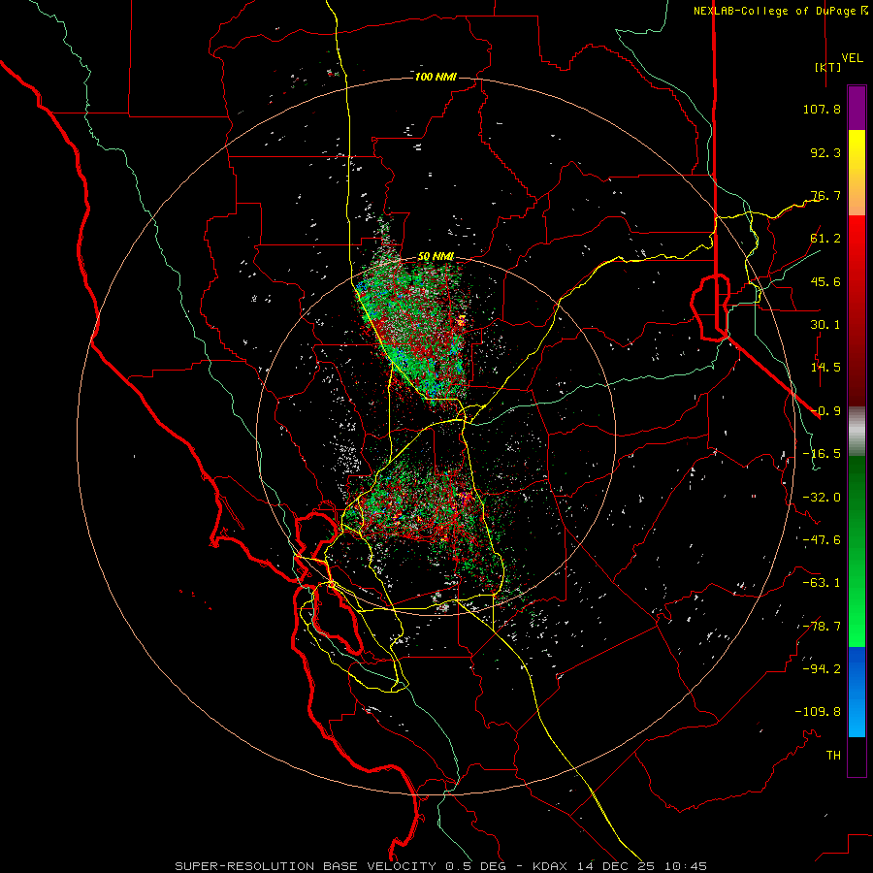Click the blue segment of velocity color bar
The width and height of the screenshot is (873, 873).
click(x=857, y=692)
